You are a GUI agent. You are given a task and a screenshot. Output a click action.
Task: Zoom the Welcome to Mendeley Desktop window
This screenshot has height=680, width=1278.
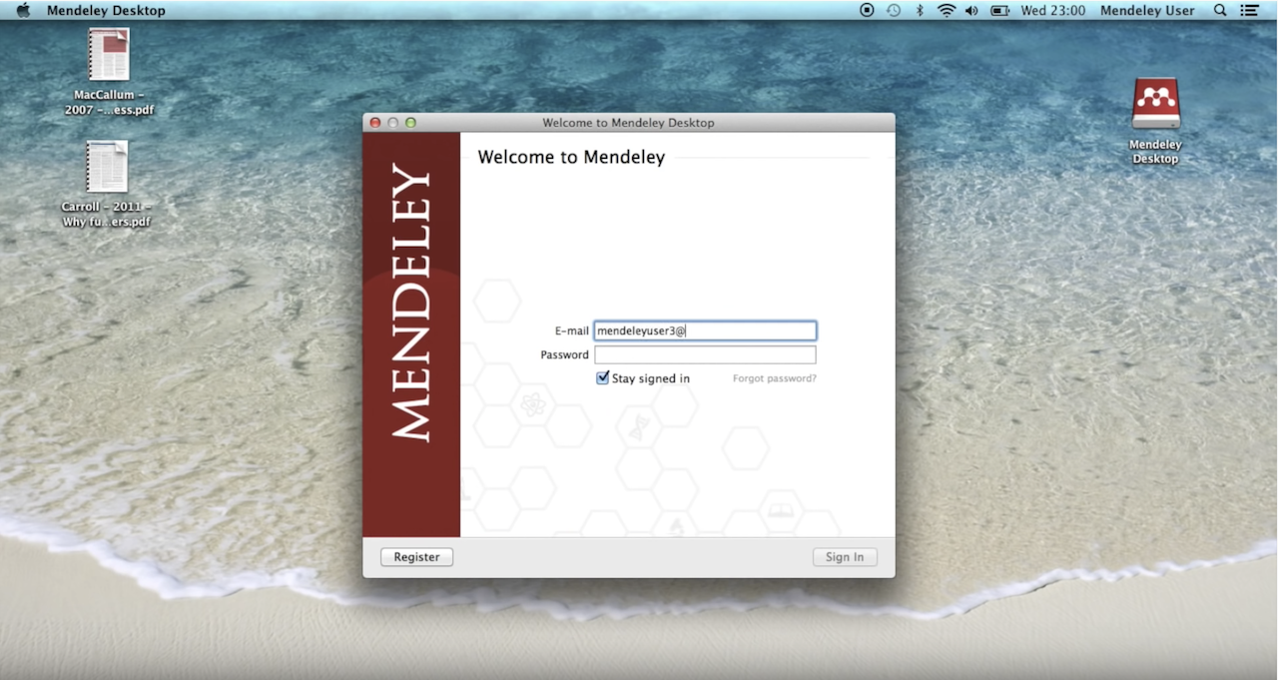(410, 123)
